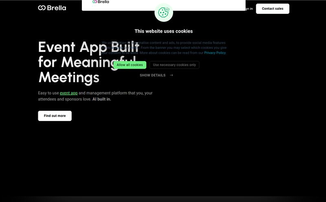This screenshot has width=326, height=202.
Task: Click the Brella logo in the cookie banner
Action: [x=101, y=2]
